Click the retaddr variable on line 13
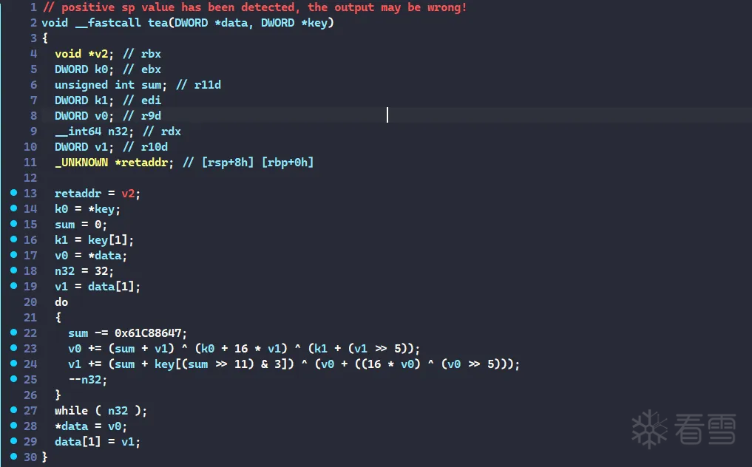 [x=78, y=193]
